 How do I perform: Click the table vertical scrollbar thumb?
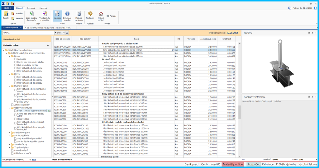click(x=240, y=112)
